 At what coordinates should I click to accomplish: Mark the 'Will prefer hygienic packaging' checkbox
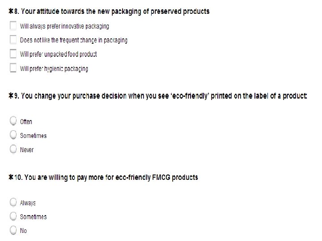click(13, 68)
